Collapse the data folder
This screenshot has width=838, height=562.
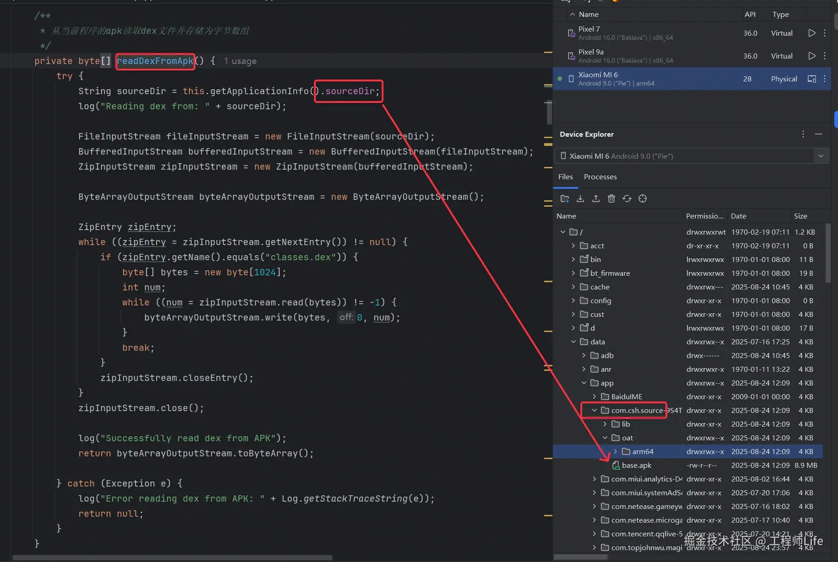573,342
